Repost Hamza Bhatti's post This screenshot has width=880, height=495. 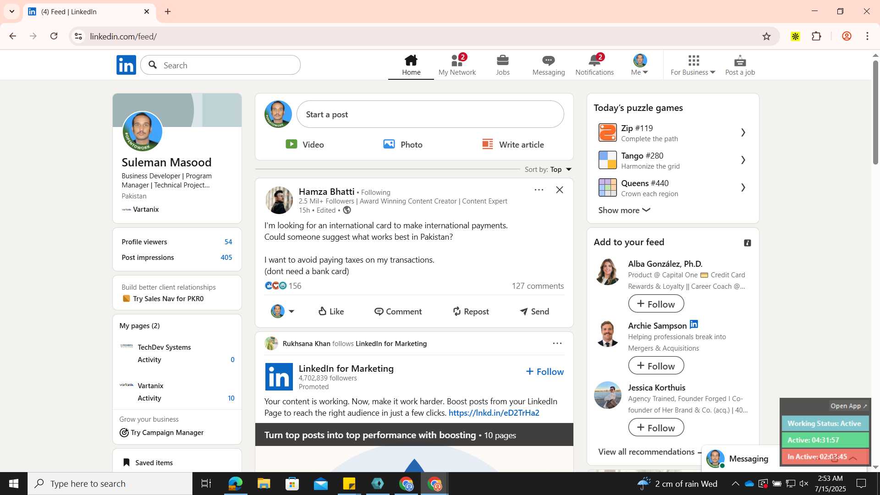[x=471, y=311]
